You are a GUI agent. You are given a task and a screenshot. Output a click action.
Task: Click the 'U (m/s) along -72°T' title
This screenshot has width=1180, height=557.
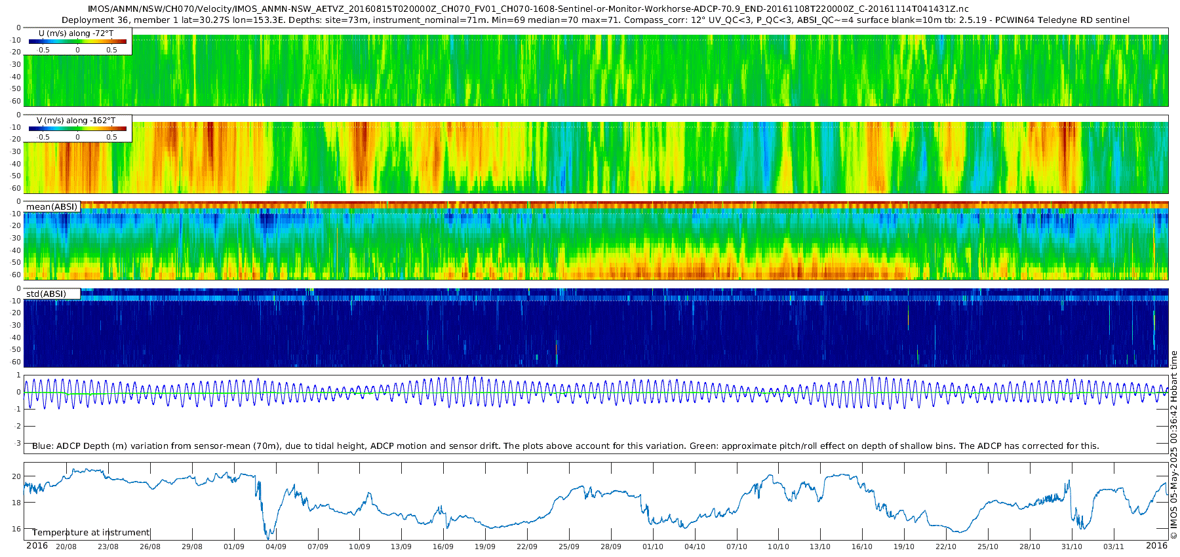[x=77, y=33]
